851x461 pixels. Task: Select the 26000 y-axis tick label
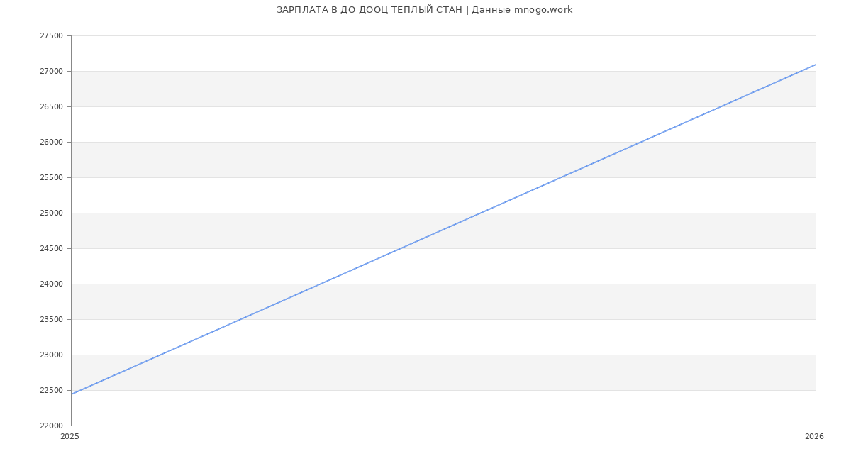click(51, 143)
